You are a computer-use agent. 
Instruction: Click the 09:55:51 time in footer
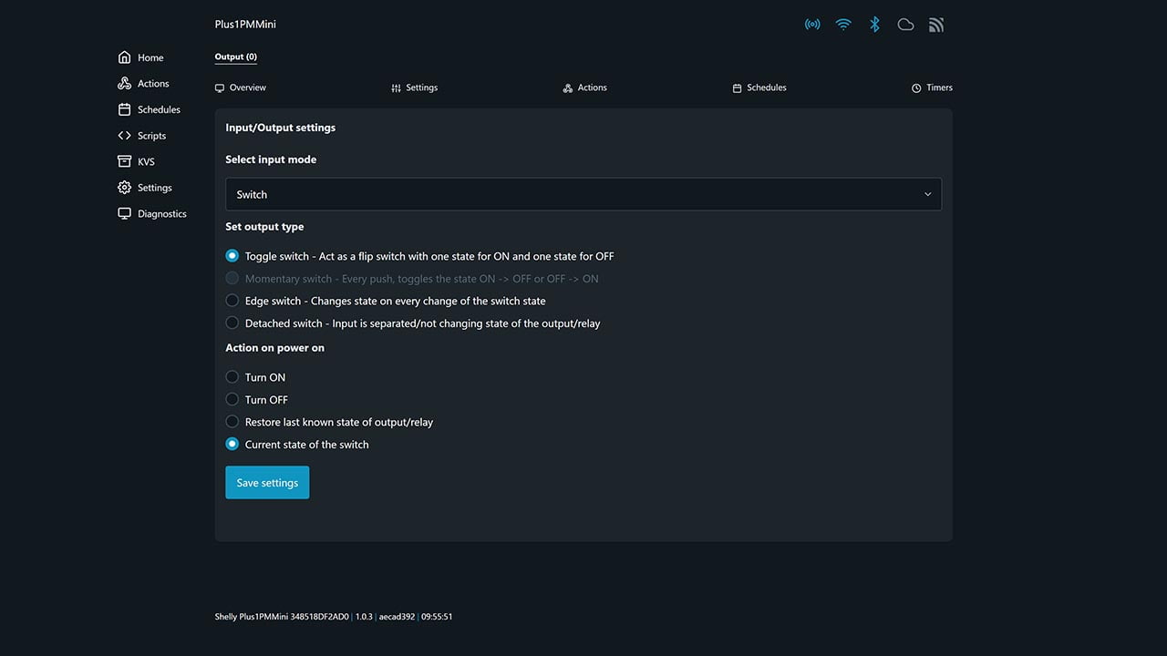pyautogui.click(x=437, y=617)
